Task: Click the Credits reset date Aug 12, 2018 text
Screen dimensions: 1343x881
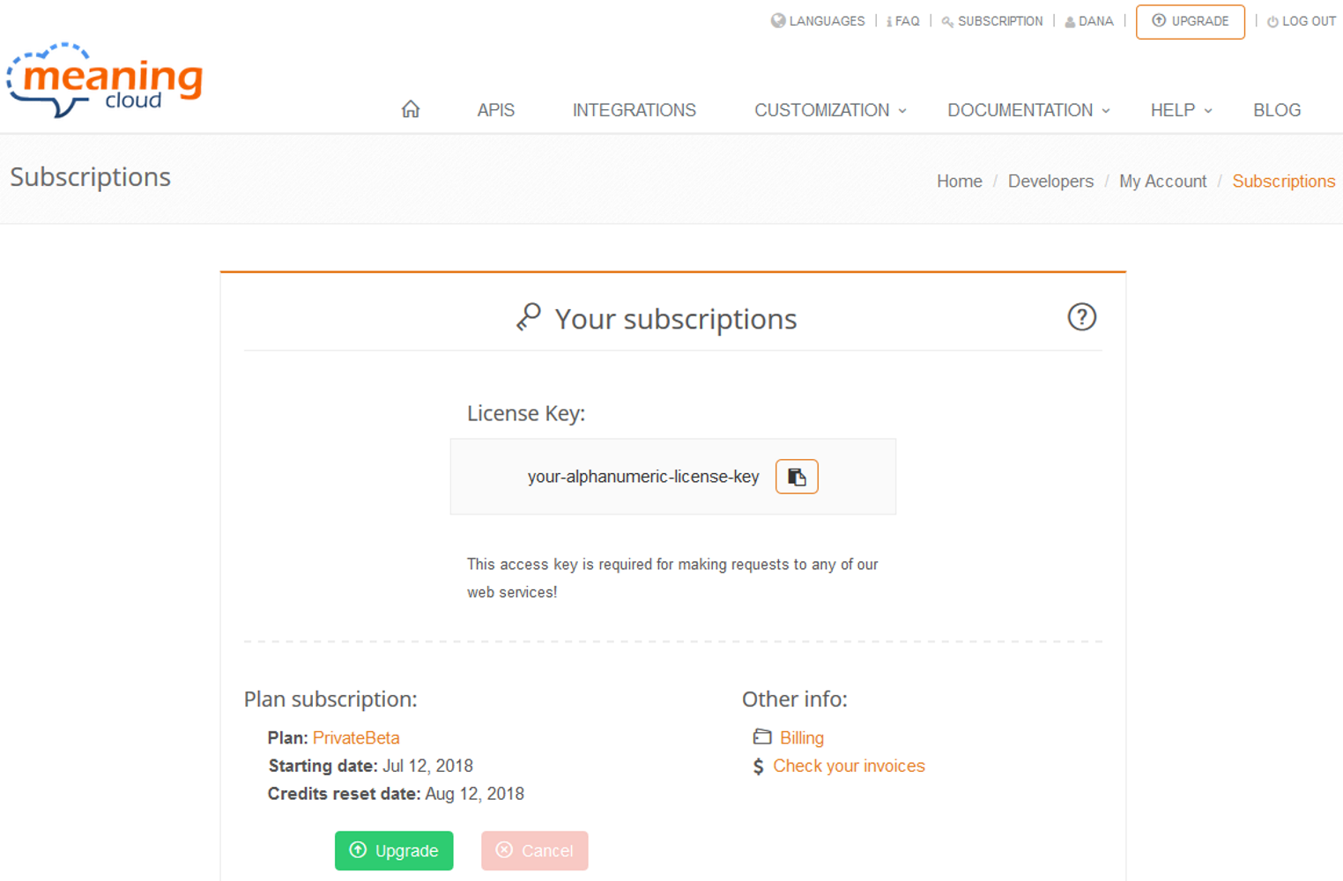Action: tap(396, 794)
